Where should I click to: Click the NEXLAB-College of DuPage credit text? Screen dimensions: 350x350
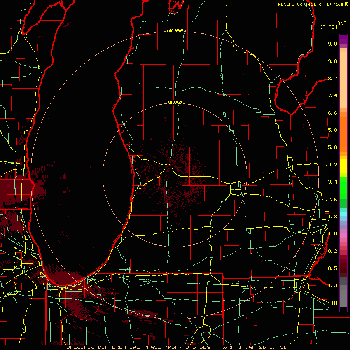[x=311, y=4]
